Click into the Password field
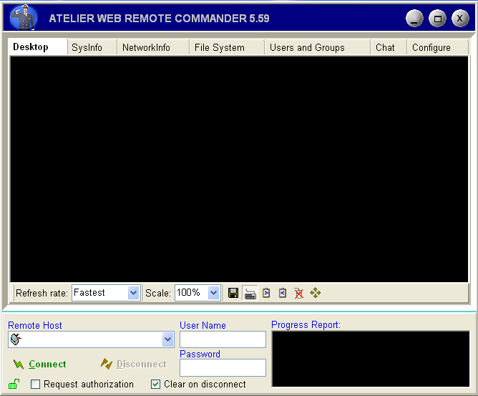The height and width of the screenshot is (396, 478). tap(223, 367)
